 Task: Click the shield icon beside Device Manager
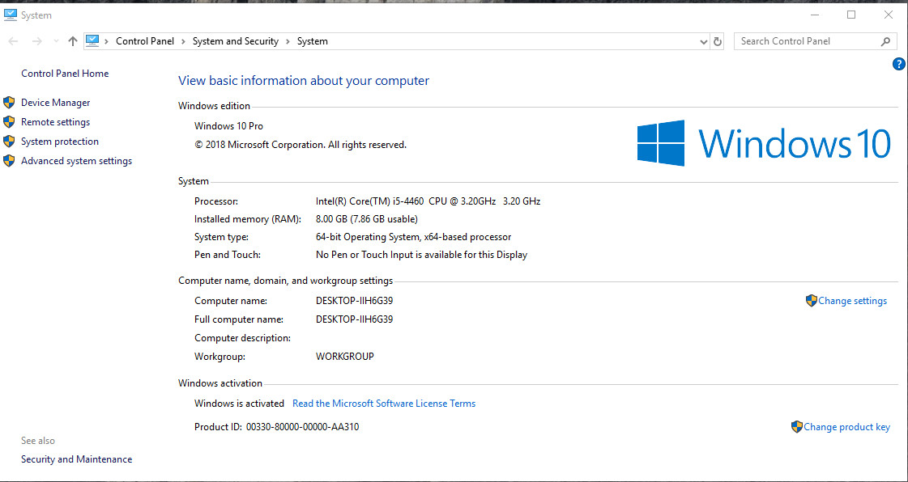pos(9,103)
